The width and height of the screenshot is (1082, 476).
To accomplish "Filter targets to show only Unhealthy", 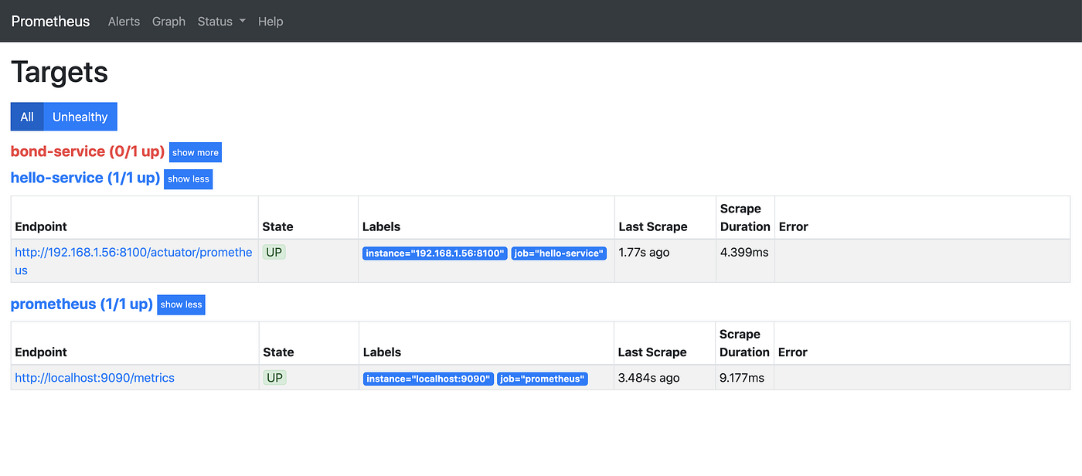I will coord(80,116).
